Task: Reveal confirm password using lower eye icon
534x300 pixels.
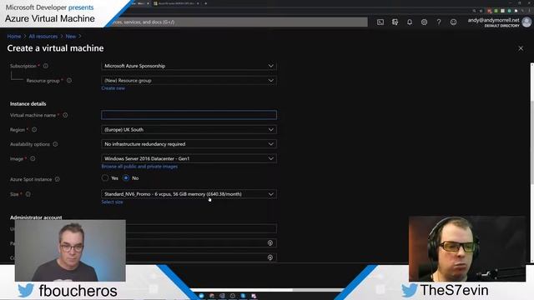Action: [x=270, y=257]
